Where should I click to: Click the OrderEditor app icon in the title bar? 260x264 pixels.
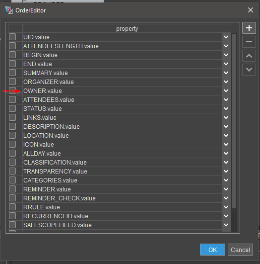[9, 10]
